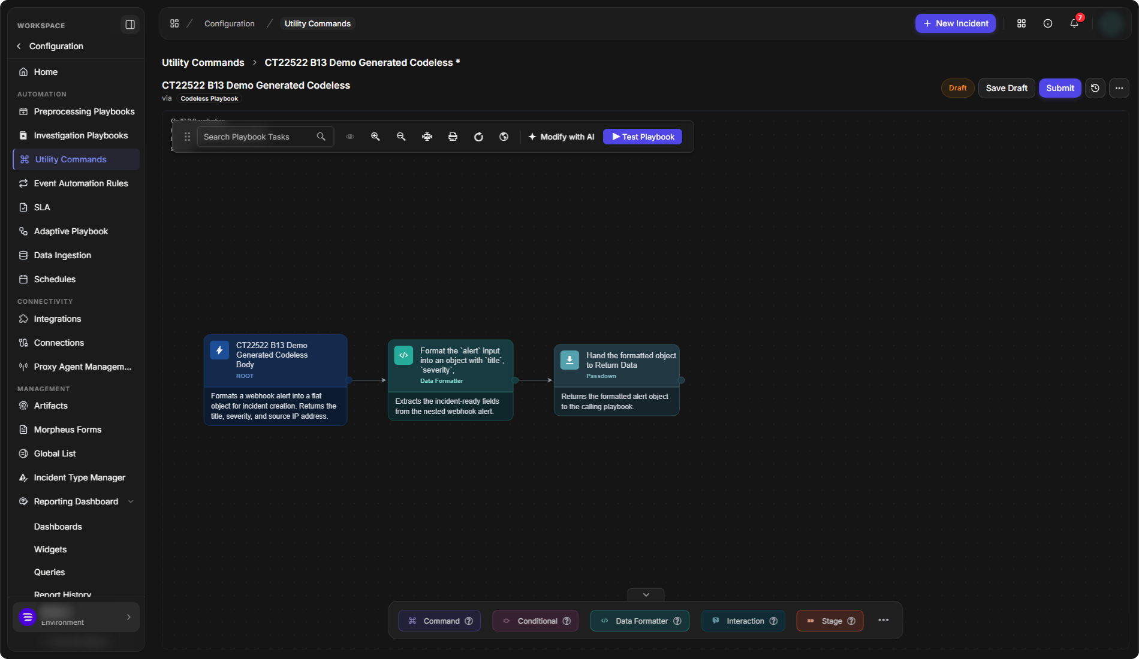Click Save Draft button
This screenshot has height=659, width=1139.
(1007, 88)
